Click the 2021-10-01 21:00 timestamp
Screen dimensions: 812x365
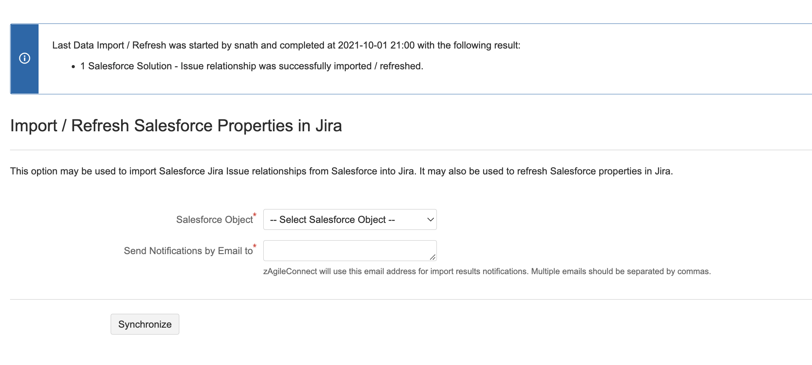pyautogui.click(x=376, y=45)
